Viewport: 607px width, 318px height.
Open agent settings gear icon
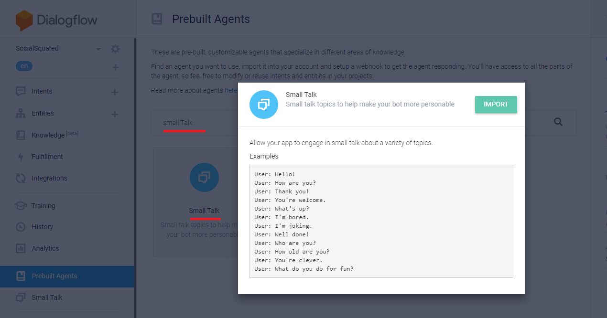pos(115,49)
